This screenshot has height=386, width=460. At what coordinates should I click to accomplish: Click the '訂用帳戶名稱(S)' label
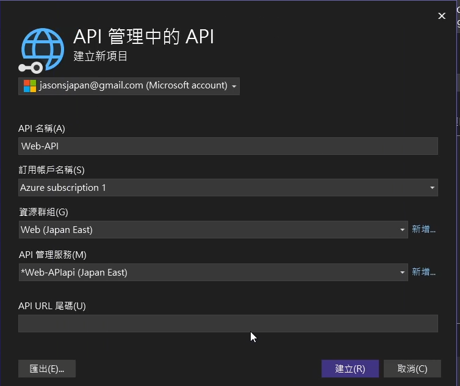pyautogui.click(x=51, y=170)
